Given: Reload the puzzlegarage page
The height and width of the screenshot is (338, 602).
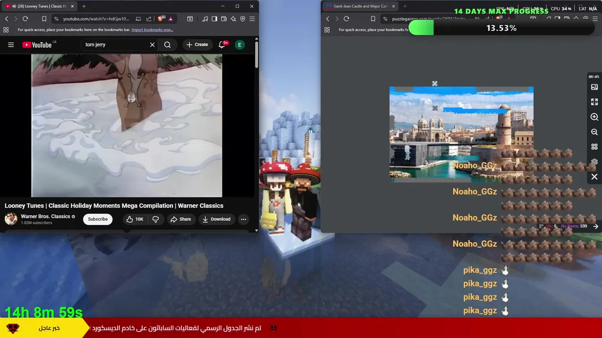Looking at the screenshot, I should pyautogui.click(x=347, y=19).
